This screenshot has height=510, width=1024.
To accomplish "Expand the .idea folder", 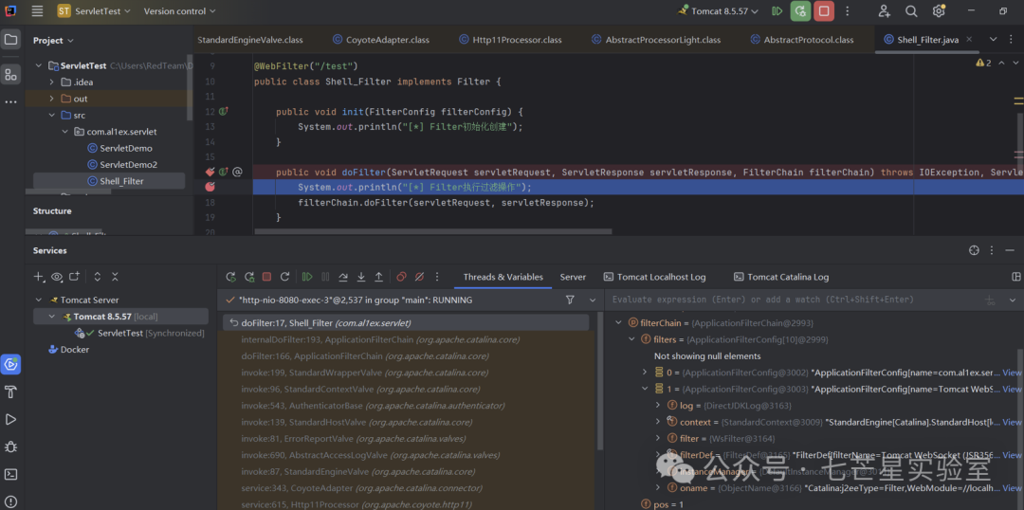I will [51, 82].
